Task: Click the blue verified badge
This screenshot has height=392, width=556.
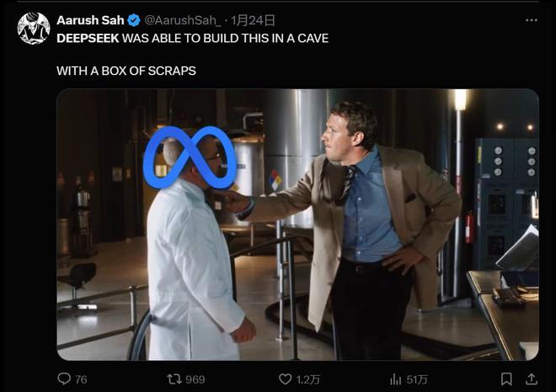Action: pos(133,20)
